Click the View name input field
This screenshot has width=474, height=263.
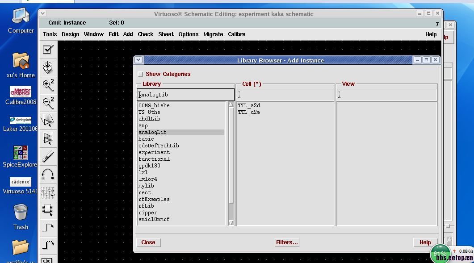pos(387,95)
